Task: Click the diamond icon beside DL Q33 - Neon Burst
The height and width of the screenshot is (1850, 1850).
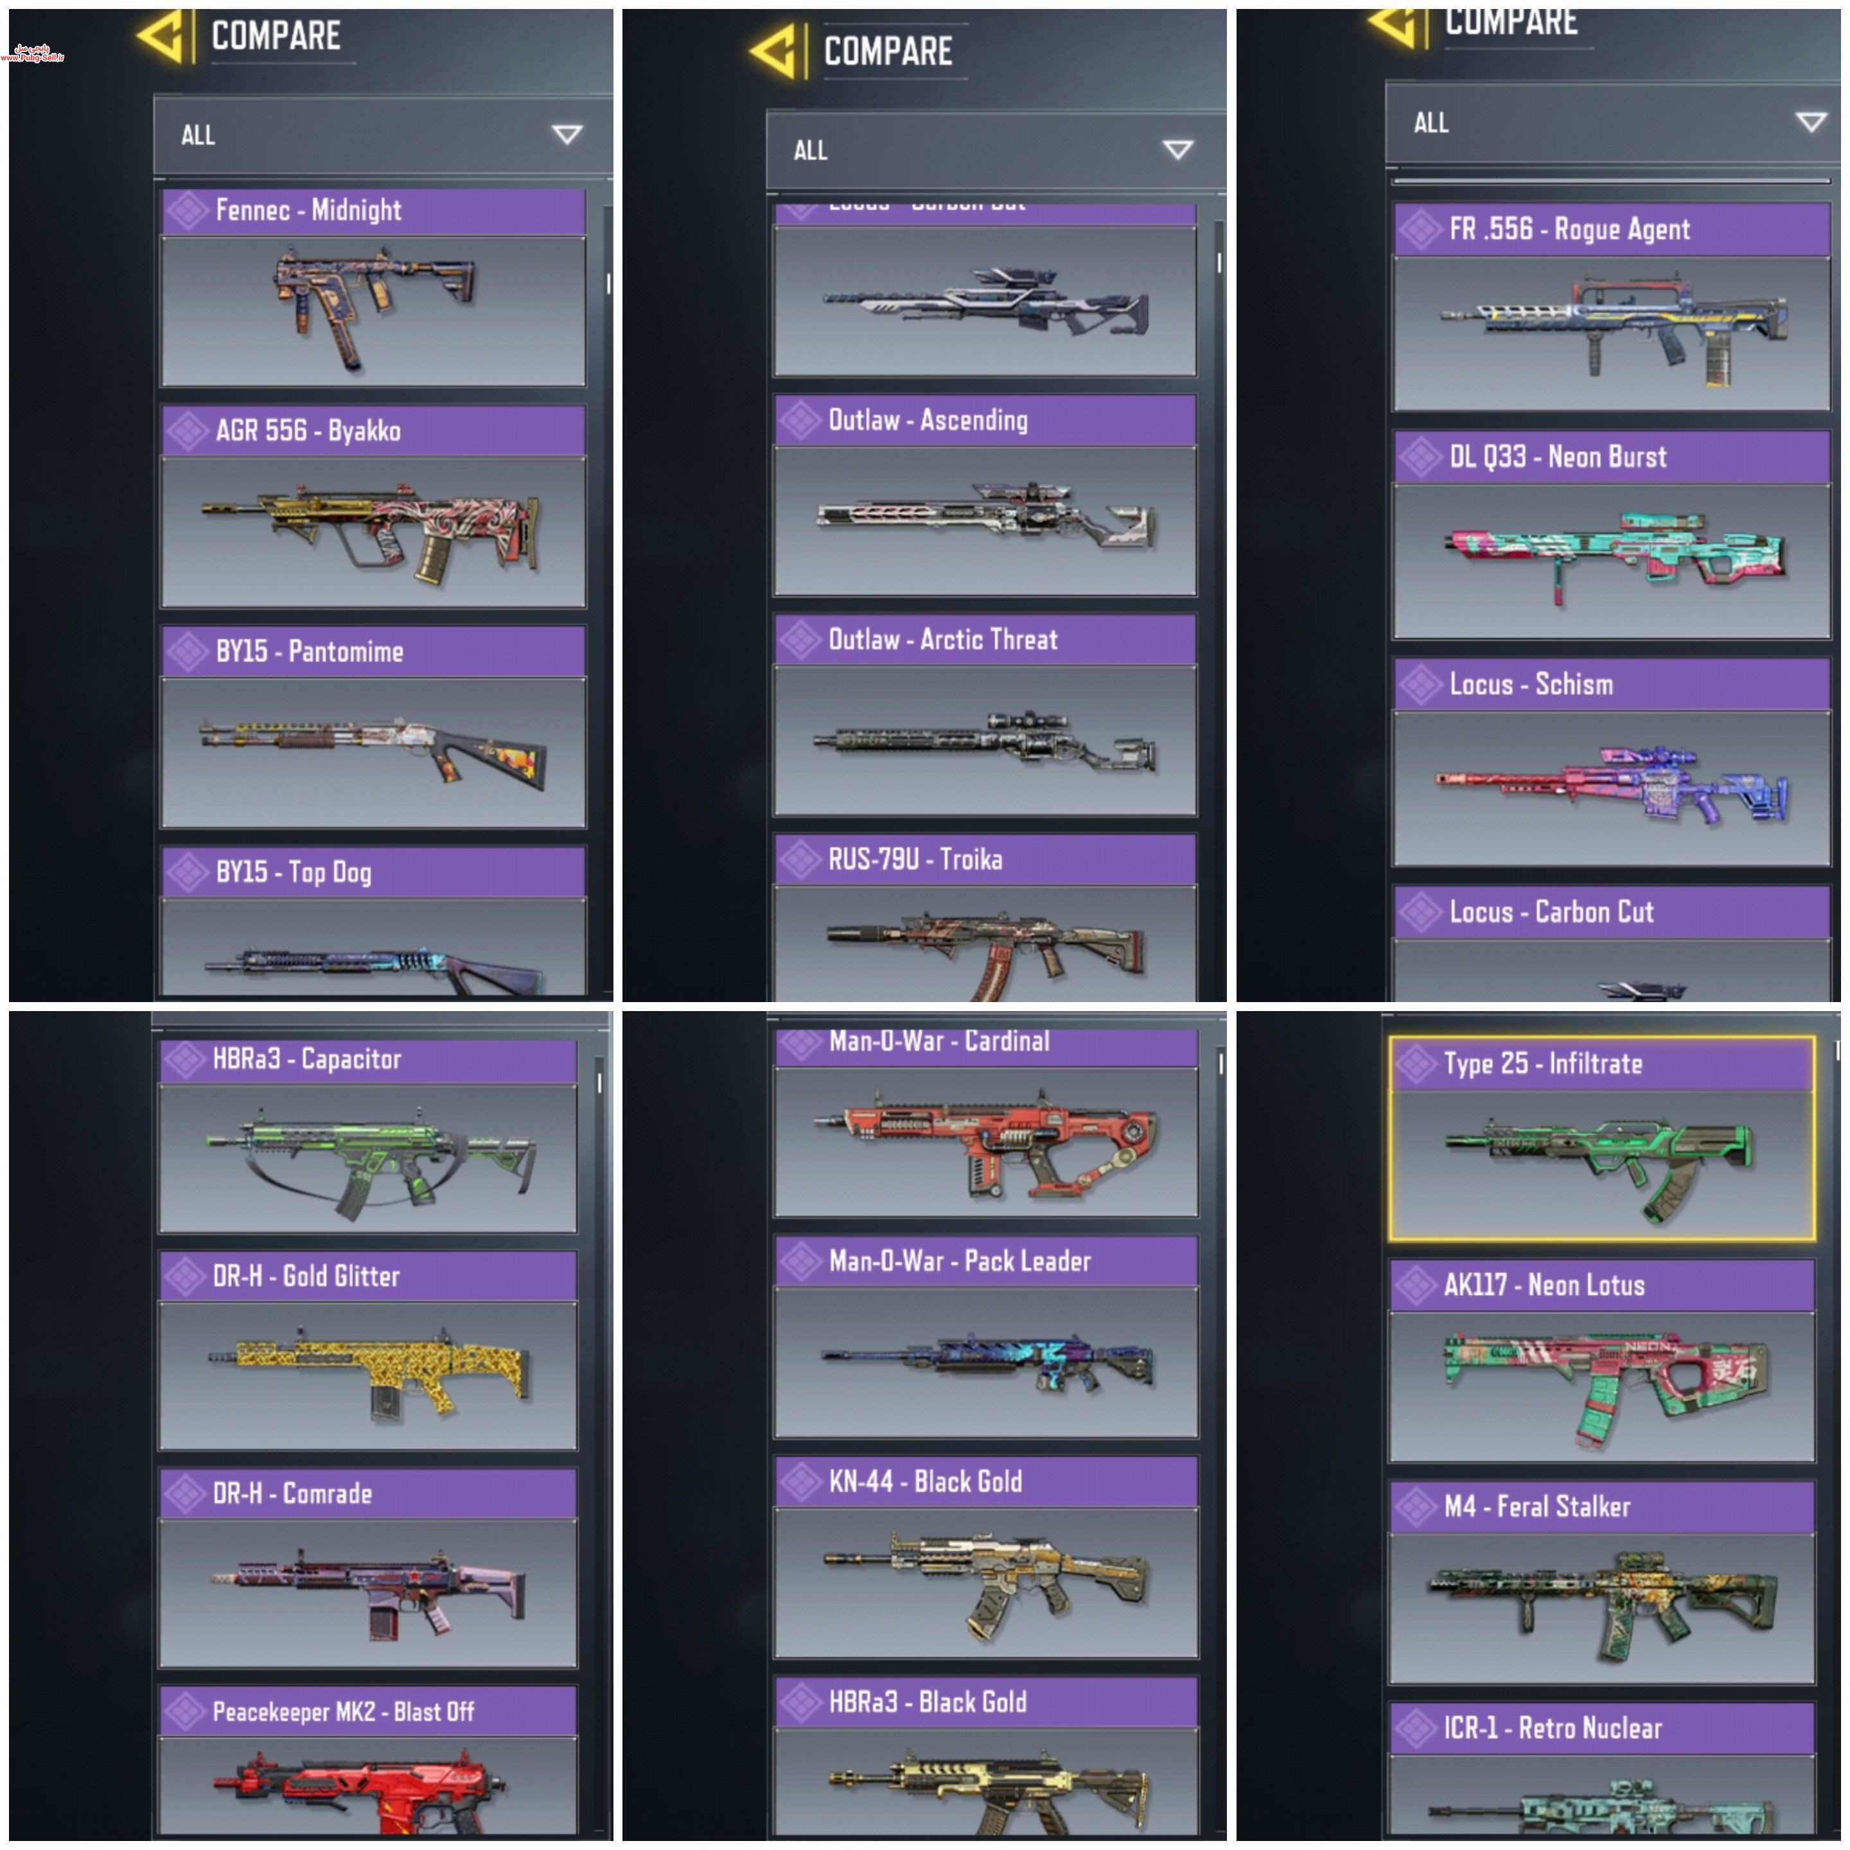Action: click(1421, 458)
